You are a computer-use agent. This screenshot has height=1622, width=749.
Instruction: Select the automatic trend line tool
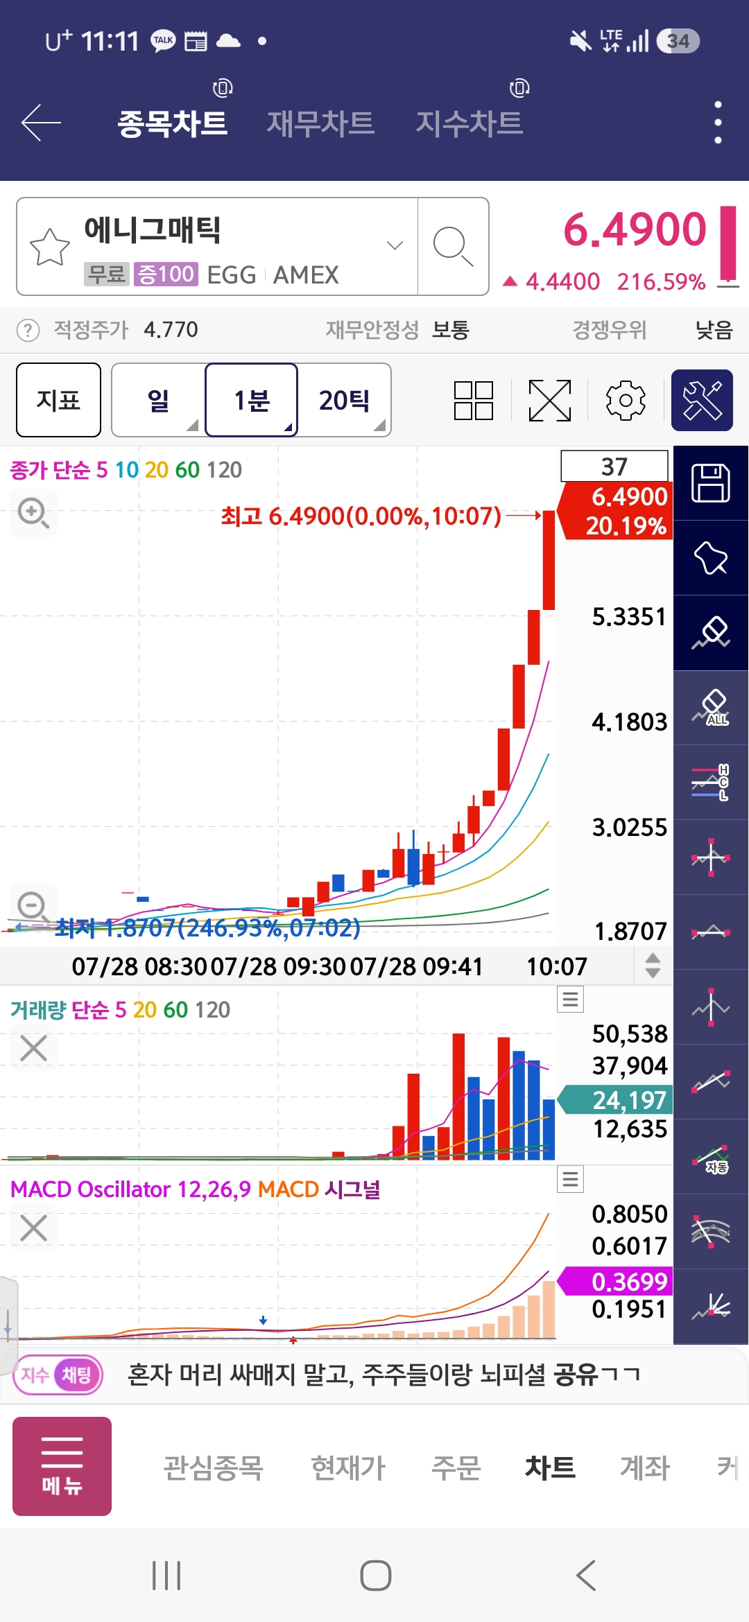click(x=711, y=1157)
